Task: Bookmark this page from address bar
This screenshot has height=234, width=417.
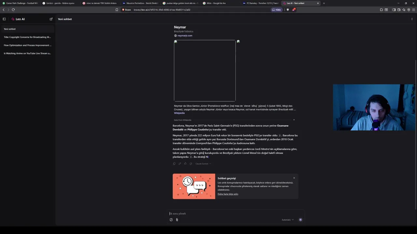Action: point(117,10)
